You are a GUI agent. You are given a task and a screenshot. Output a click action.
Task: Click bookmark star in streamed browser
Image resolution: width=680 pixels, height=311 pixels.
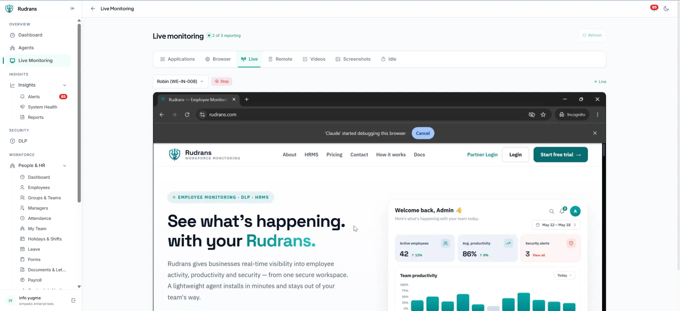click(543, 115)
